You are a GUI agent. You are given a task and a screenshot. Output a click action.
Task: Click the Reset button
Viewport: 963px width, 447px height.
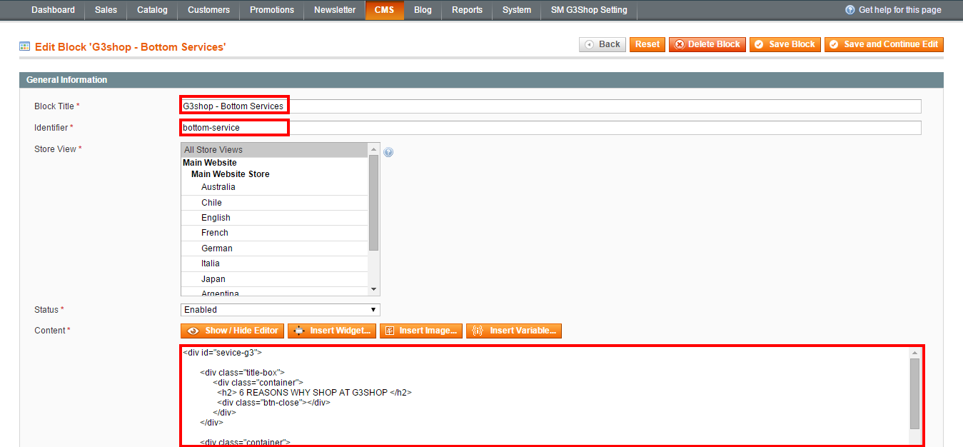(x=647, y=44)
